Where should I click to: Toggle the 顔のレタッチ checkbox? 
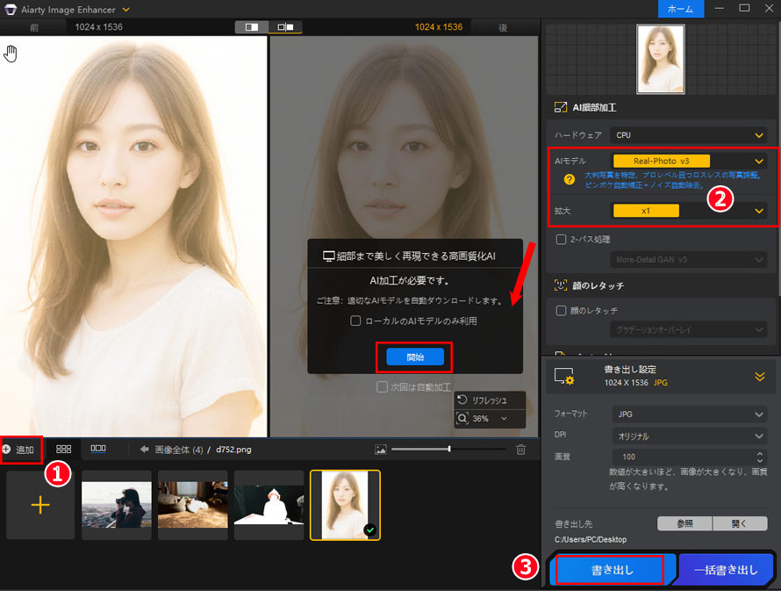pos(561,309)
